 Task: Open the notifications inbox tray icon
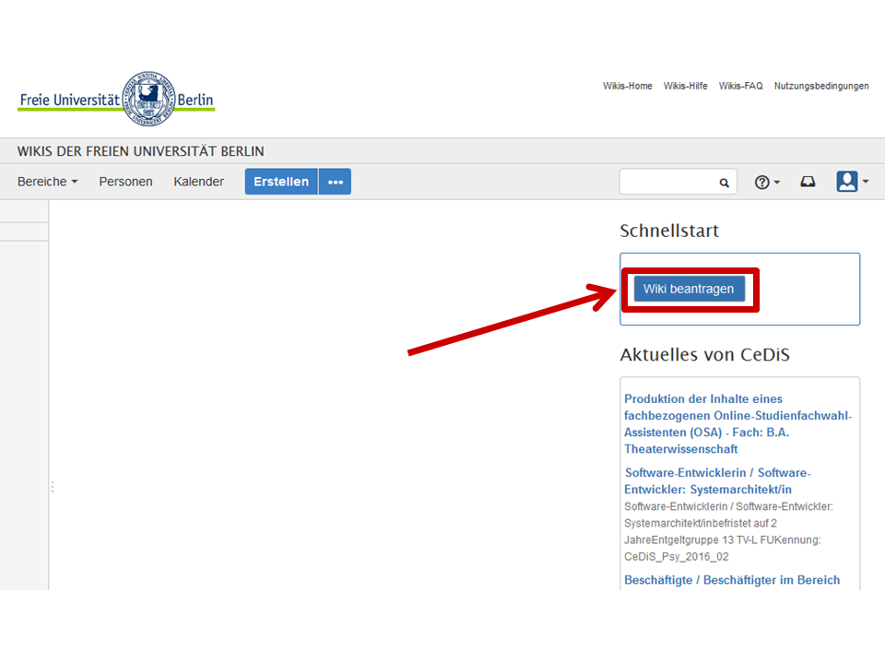[808, 182]
